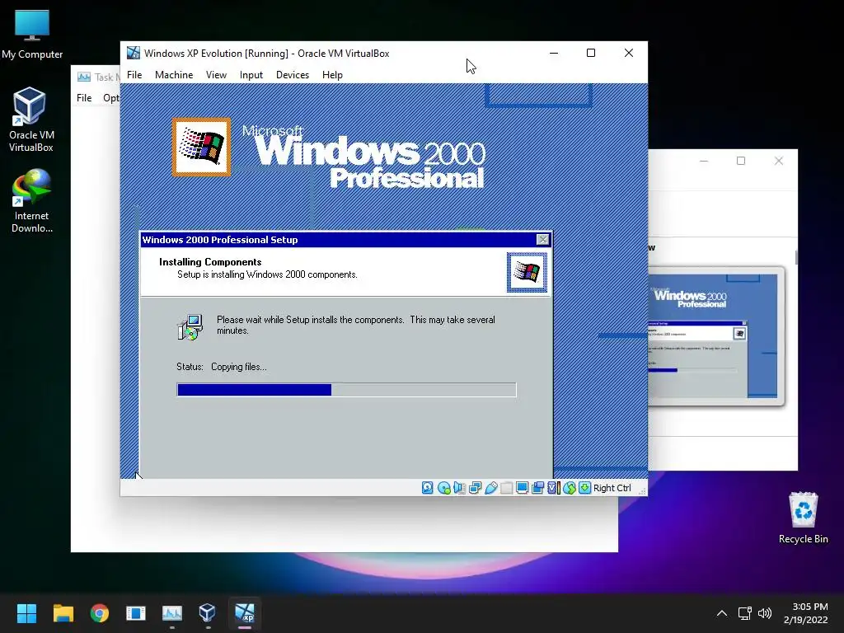Expand the hidden system tray icons chevron
The width and height of the screenshot is (844, 633).
(722, 613)
